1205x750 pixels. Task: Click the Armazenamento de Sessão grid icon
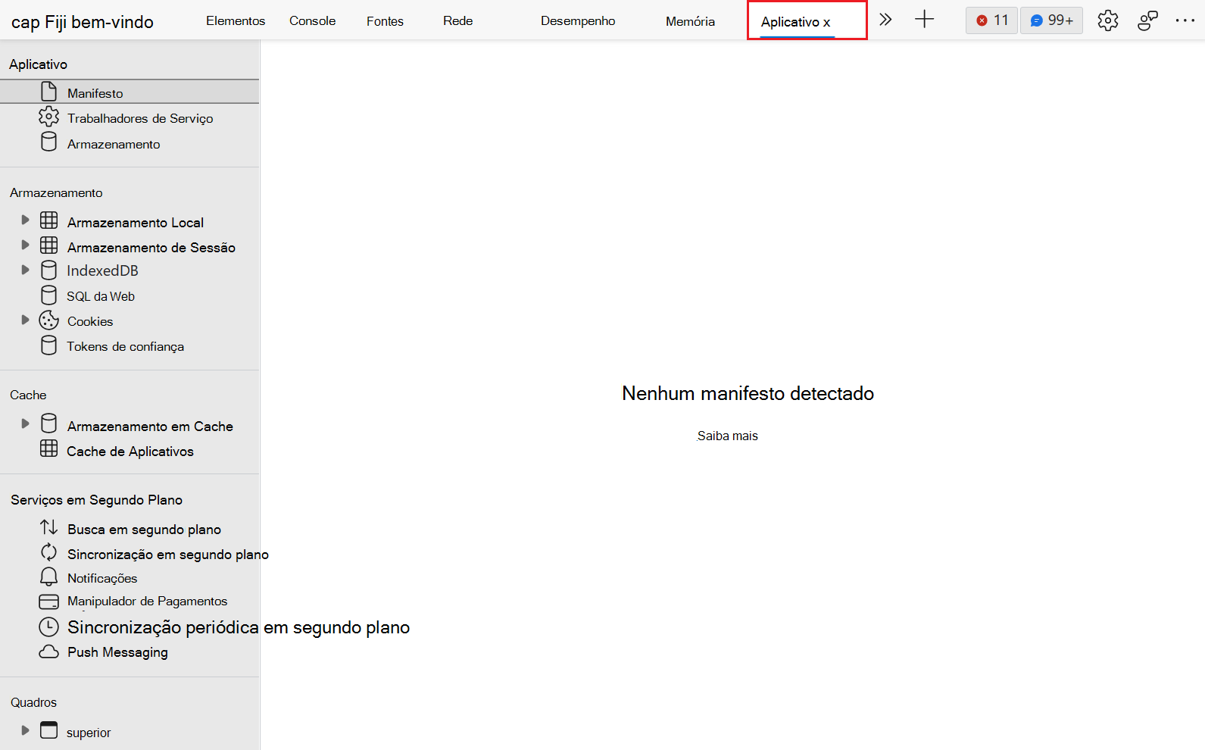[x=48, y=245]
